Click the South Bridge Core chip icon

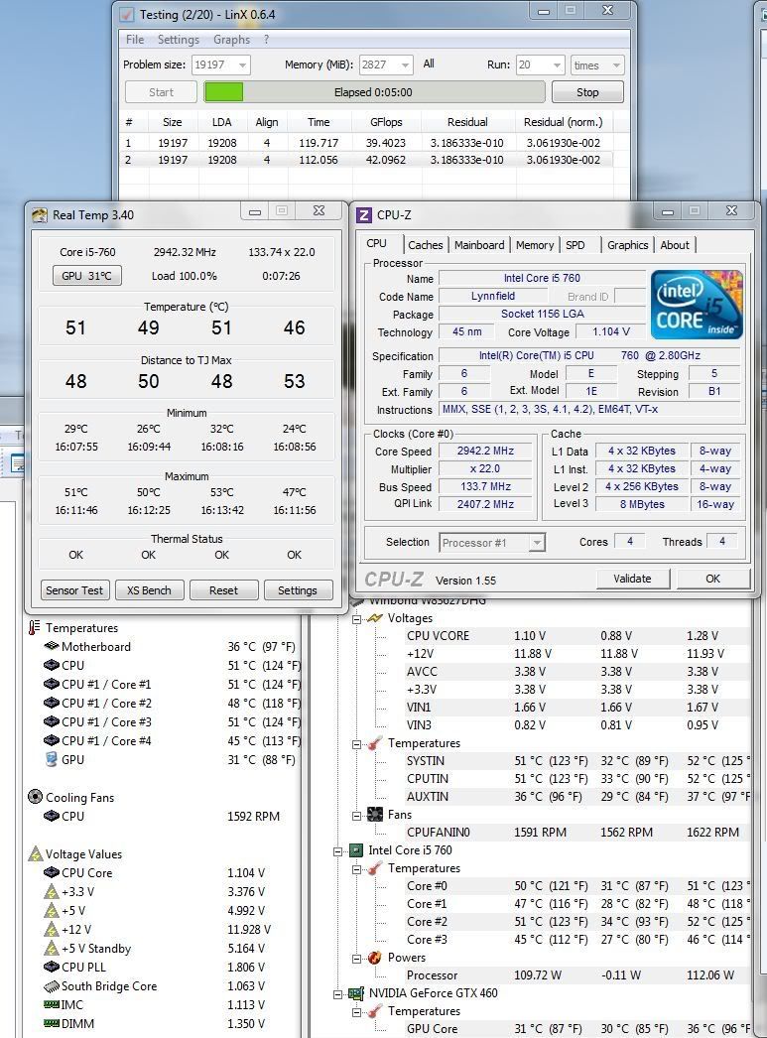tap(51, 986)
